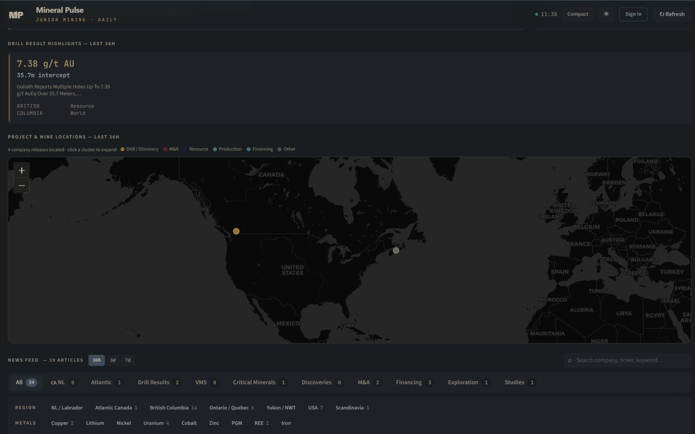Filter by Ontario / Quebec region

tap(232, 408)
